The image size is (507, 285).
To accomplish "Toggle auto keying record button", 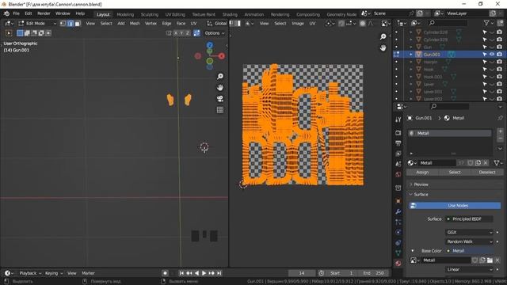I will (166, 273).
